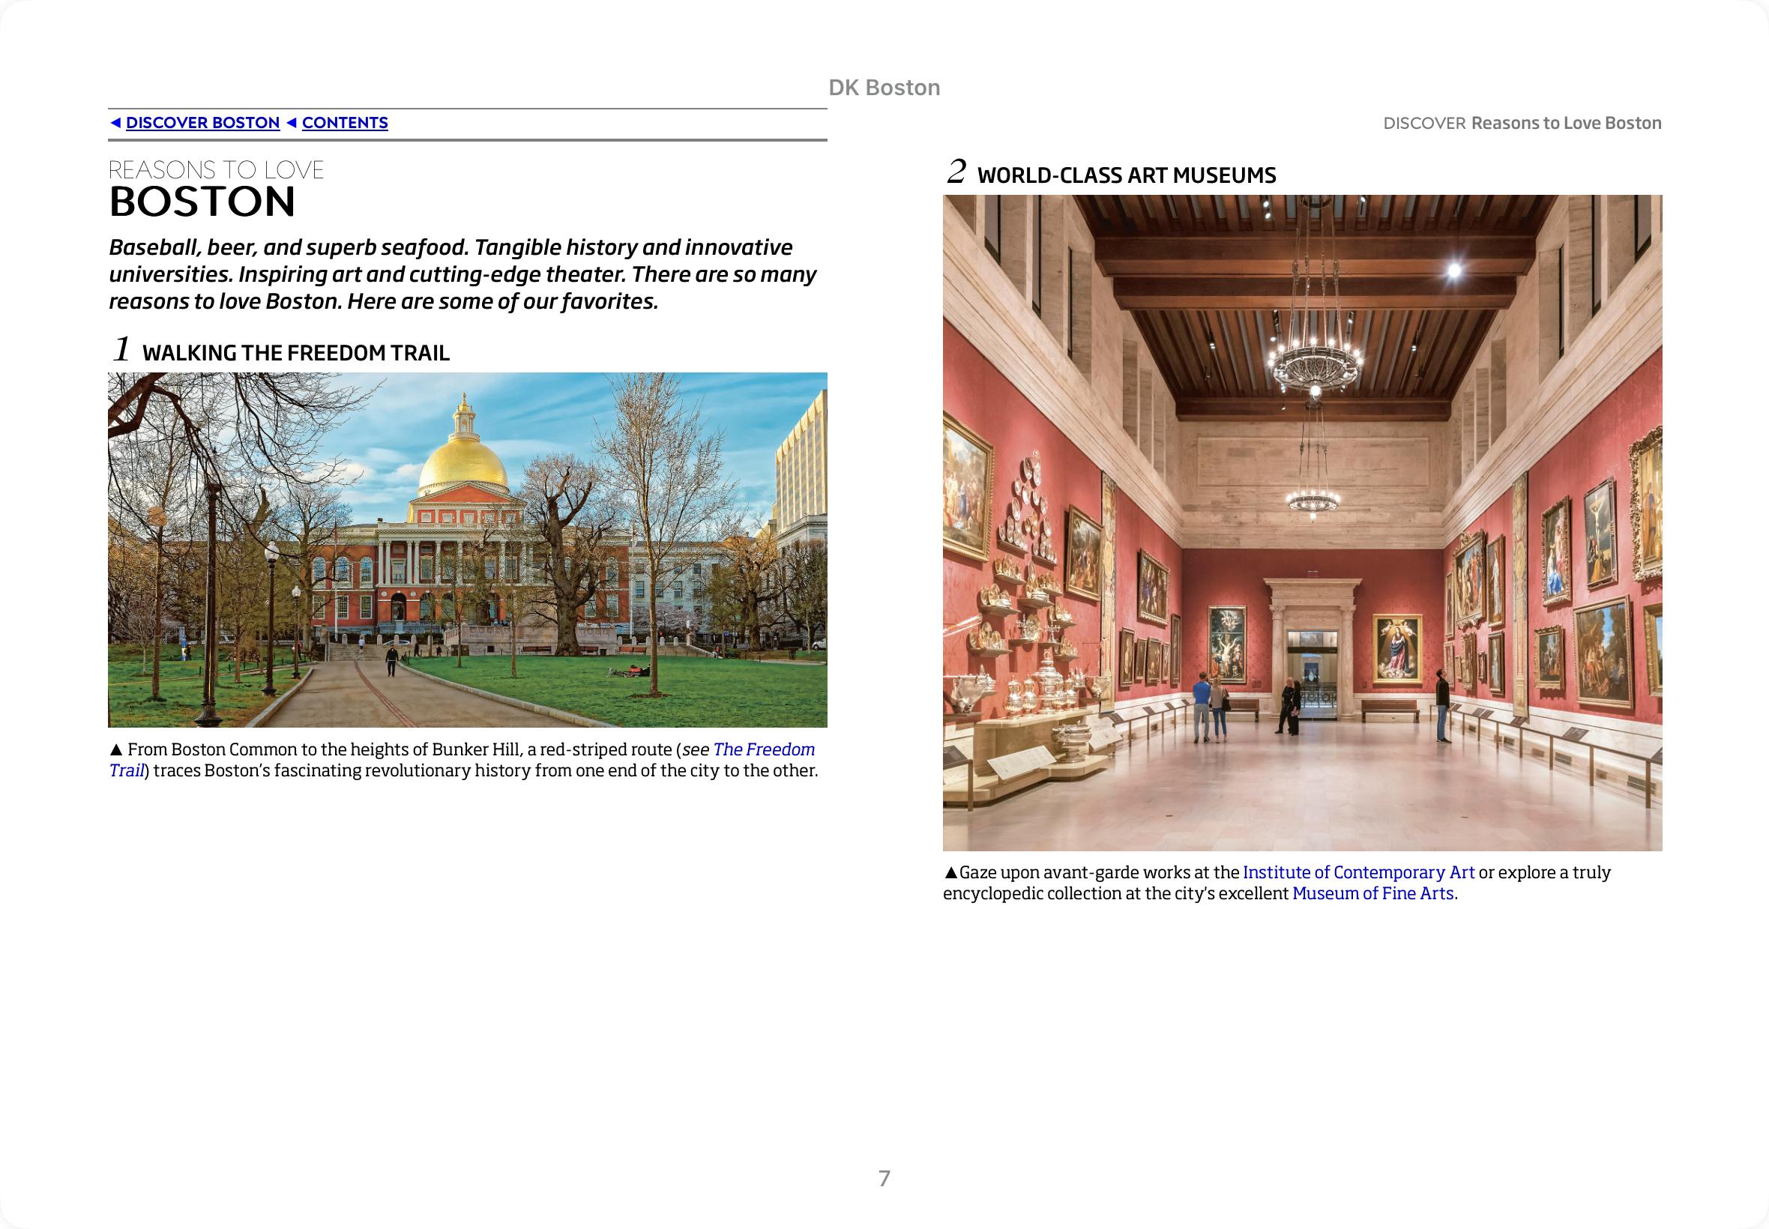Click the State House photo

coord(468,550)
